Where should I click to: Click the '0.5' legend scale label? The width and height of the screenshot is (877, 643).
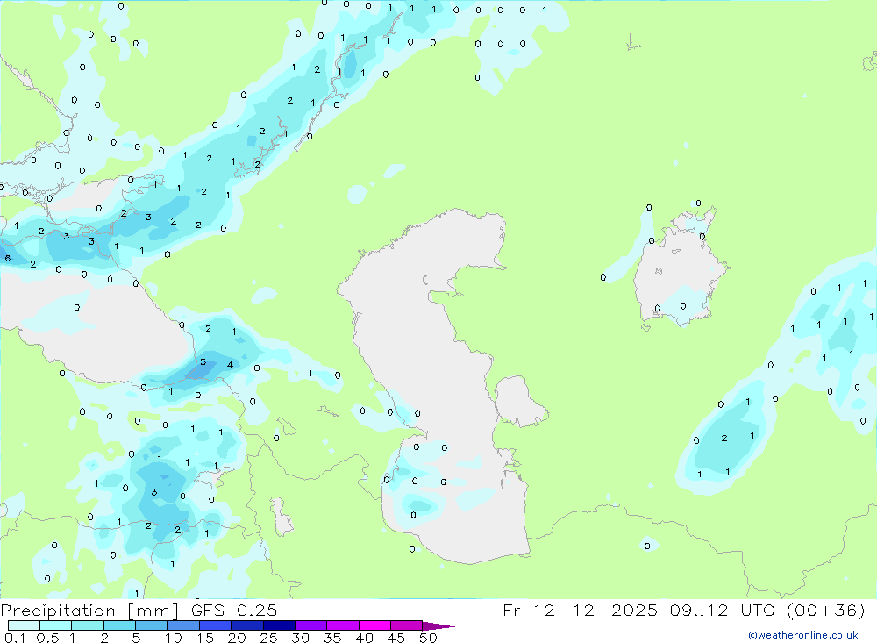(47, 638)
